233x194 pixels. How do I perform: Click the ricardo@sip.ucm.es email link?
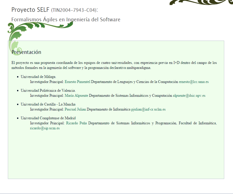(45, 128)
